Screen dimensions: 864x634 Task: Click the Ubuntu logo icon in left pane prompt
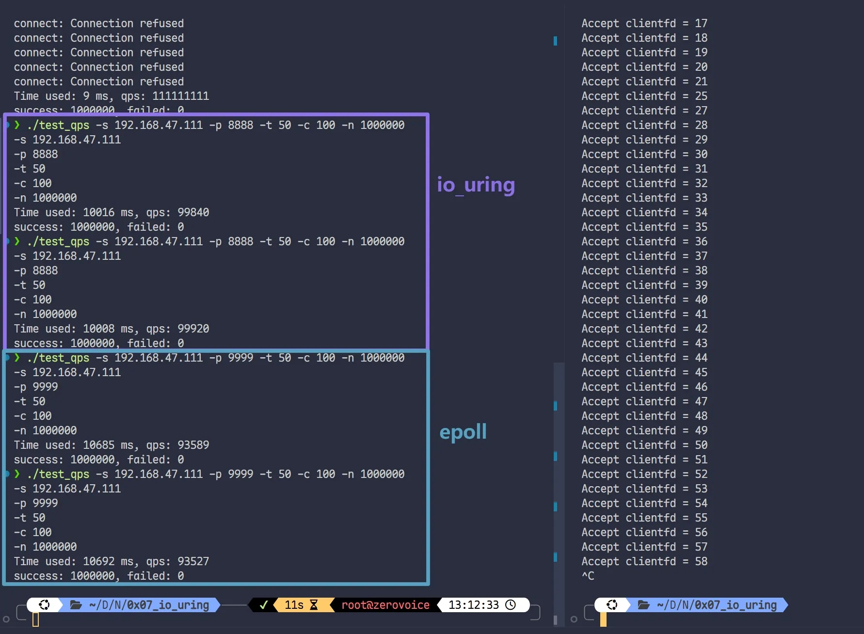pyautogui.click(x=44, y=604)
